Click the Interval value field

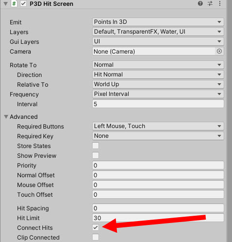pos(158,104)
